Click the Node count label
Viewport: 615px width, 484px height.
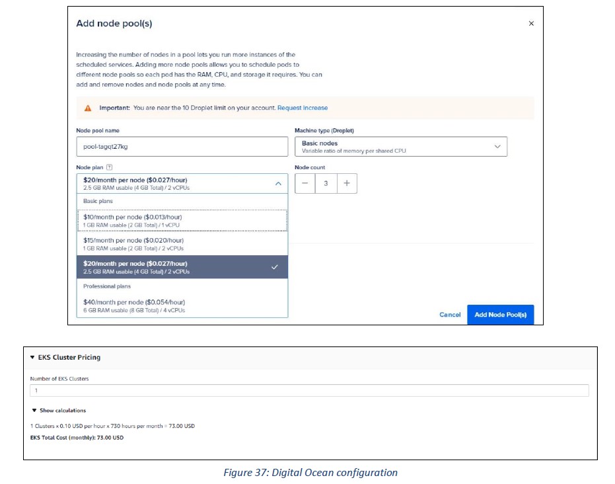310,167
